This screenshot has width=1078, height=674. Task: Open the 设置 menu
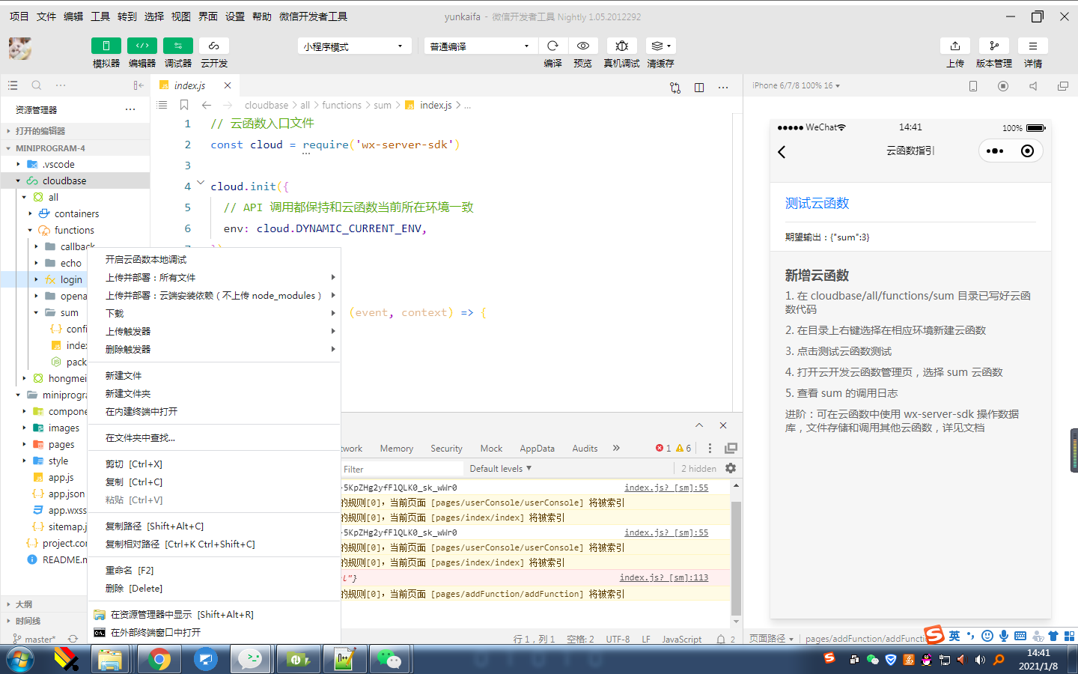coord(235,16)
